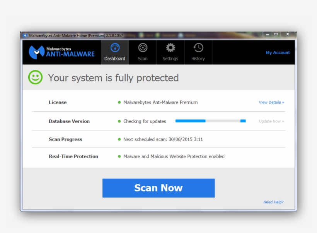Click the status dot beside Database Version
The width and height of the screenshot is (317, 233).
click(120, 121)
